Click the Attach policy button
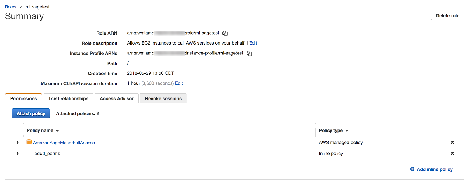Image resolution: width=467 pixels, height=183 pixels. click(31, 113)
